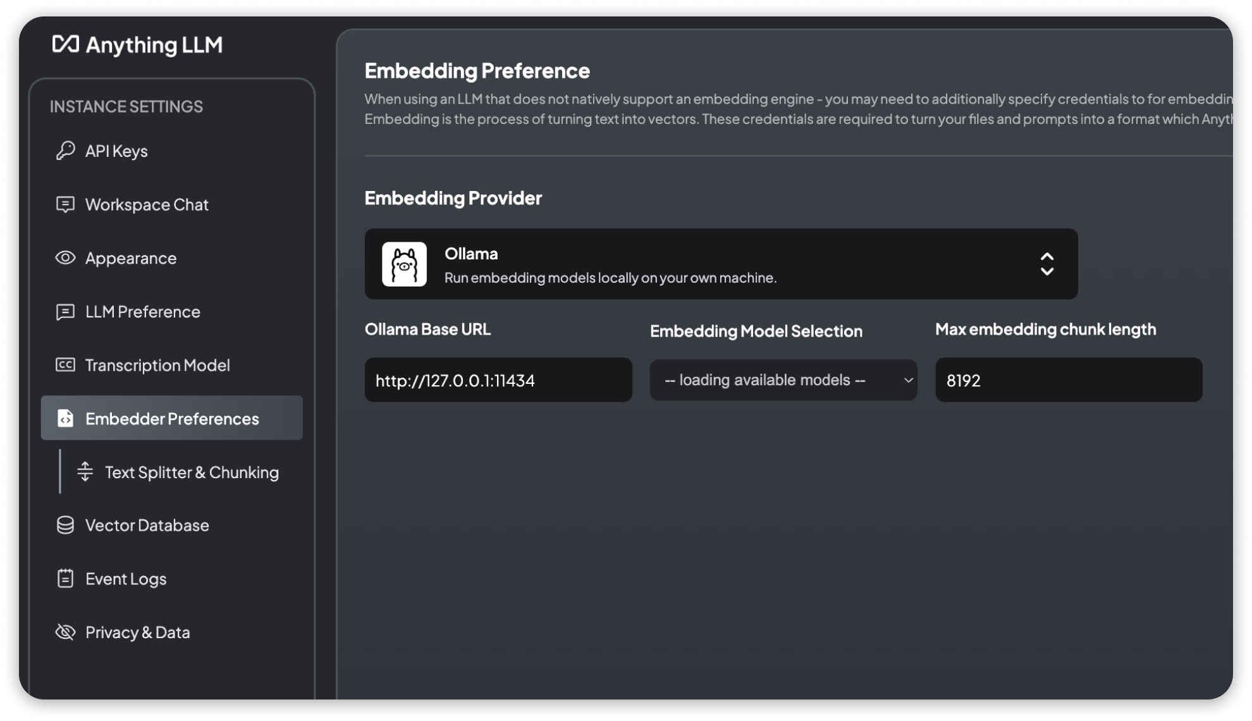
Task: Click the Ollama llama logo
Action: click(404, 264)
